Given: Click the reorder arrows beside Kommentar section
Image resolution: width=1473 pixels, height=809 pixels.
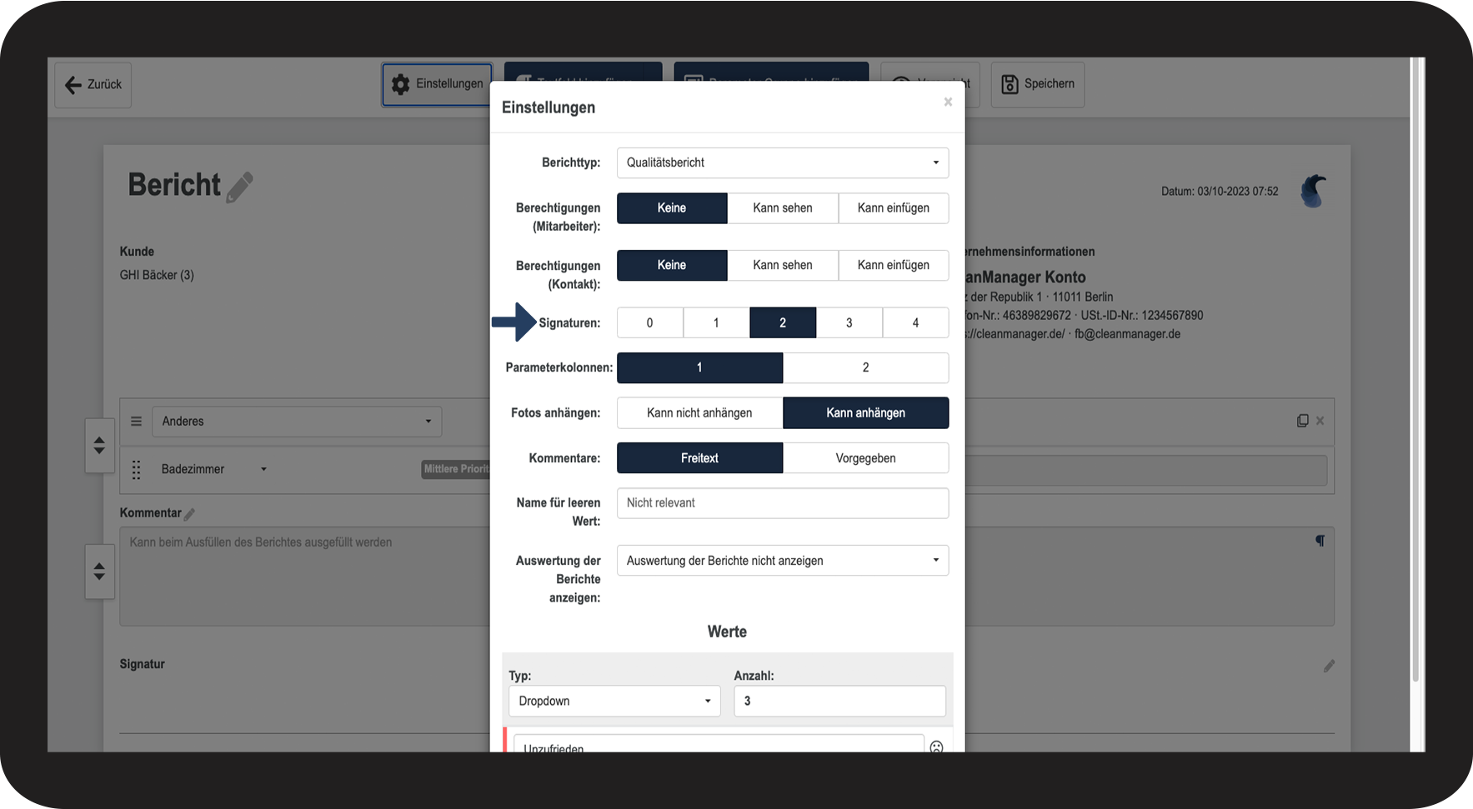Looking at the screenshot, I should pos(99,572).
